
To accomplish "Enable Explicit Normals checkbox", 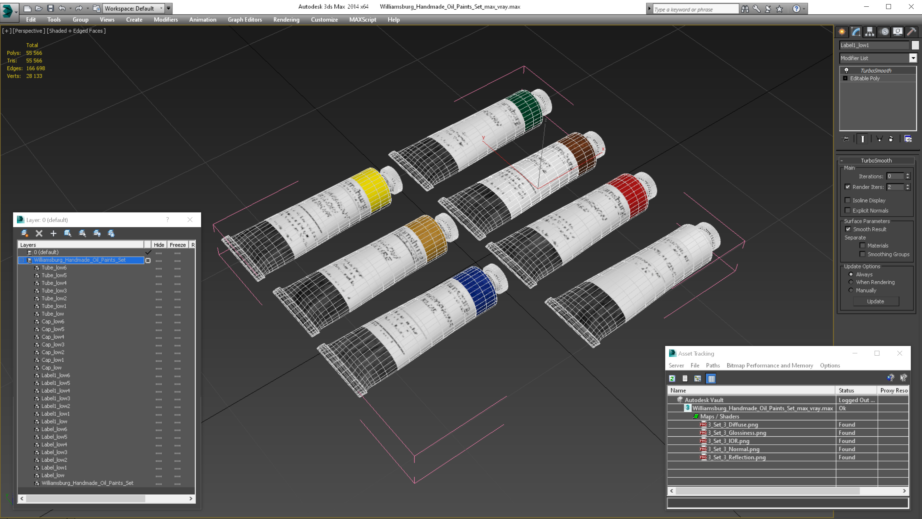I will click(x=847, y=210).
